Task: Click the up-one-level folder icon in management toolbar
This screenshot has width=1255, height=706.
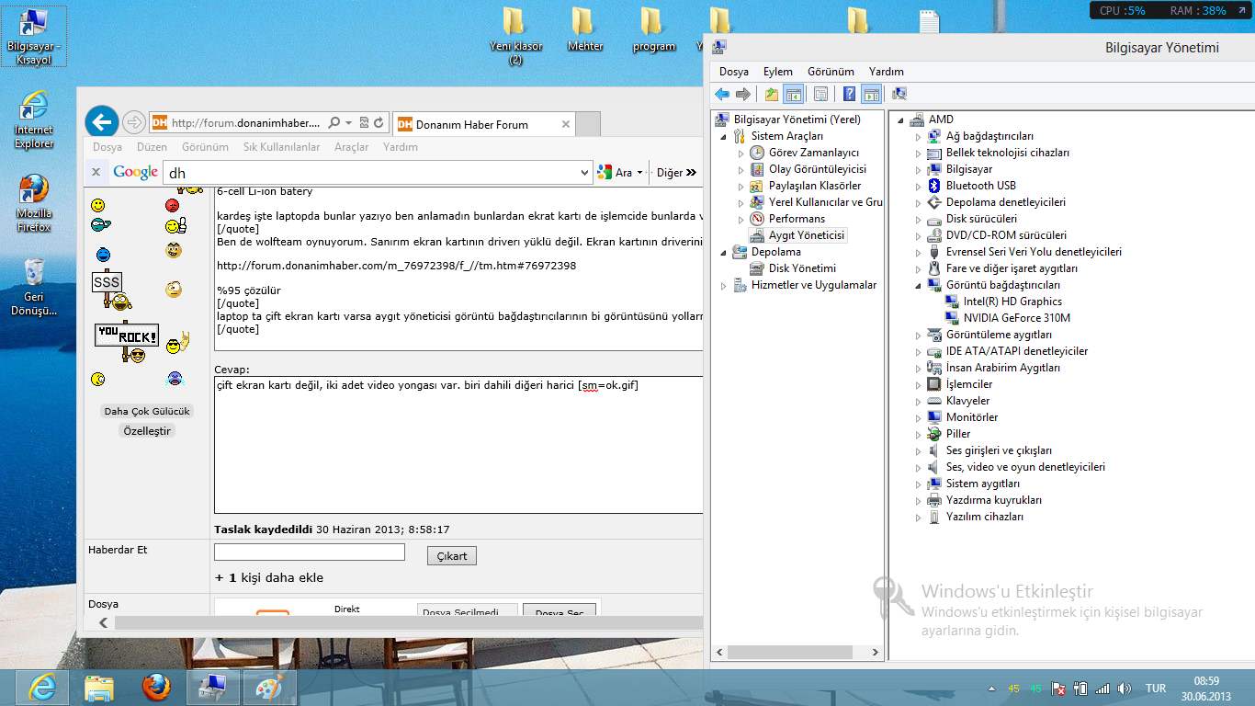Action: coord(772,94)
